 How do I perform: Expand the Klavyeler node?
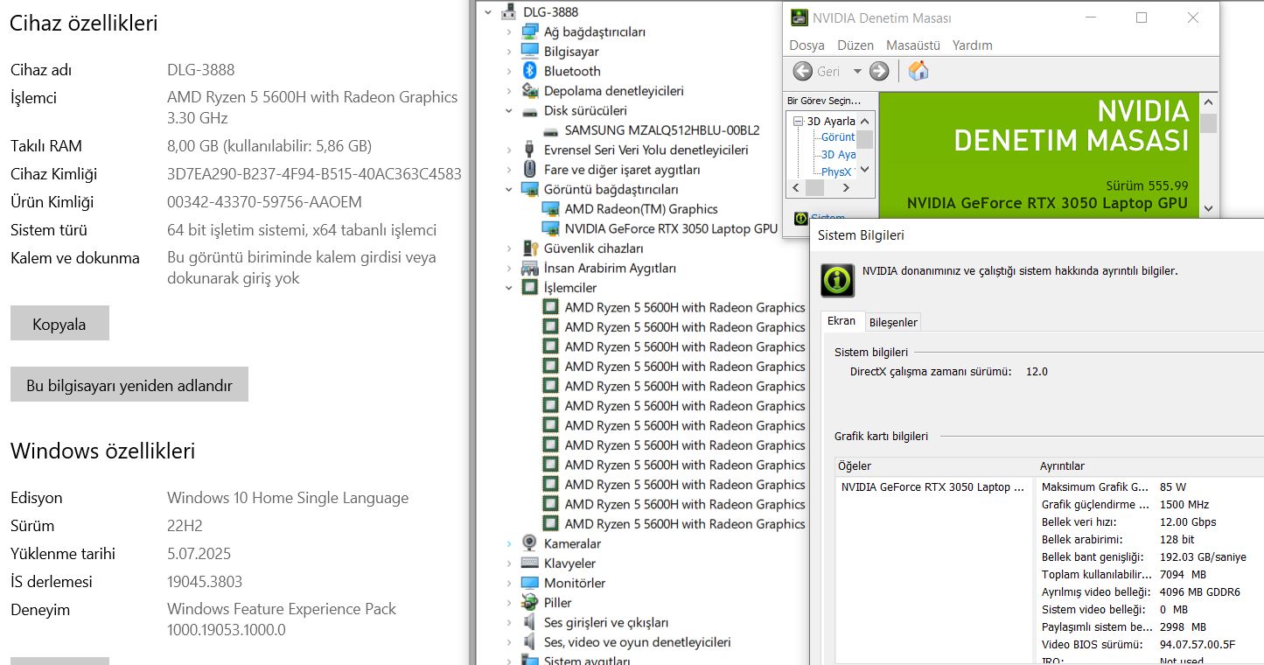click(x=508, y=563)
